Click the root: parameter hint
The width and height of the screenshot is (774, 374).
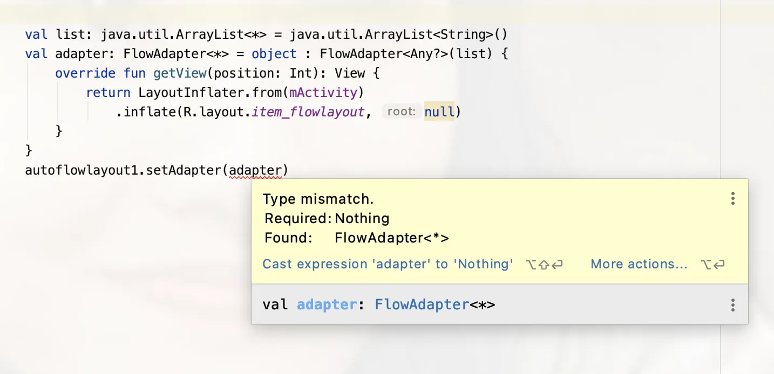[401, 112]
